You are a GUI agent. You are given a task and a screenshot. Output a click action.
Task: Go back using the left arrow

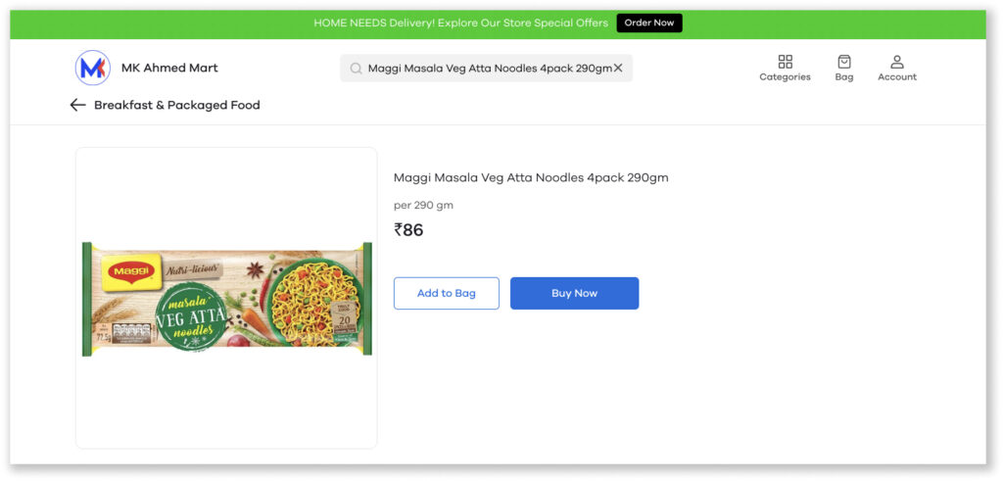(x=77, y=105)
